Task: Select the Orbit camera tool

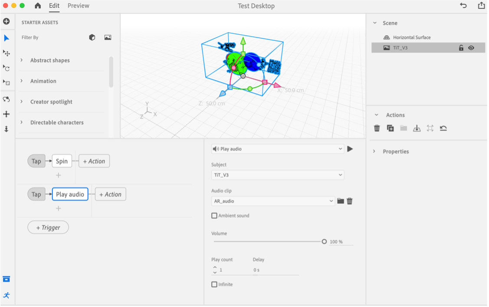Action: [x=7, y=99]
